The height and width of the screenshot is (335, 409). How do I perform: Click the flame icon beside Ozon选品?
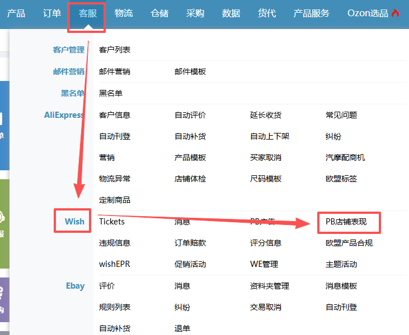(396, 13)
